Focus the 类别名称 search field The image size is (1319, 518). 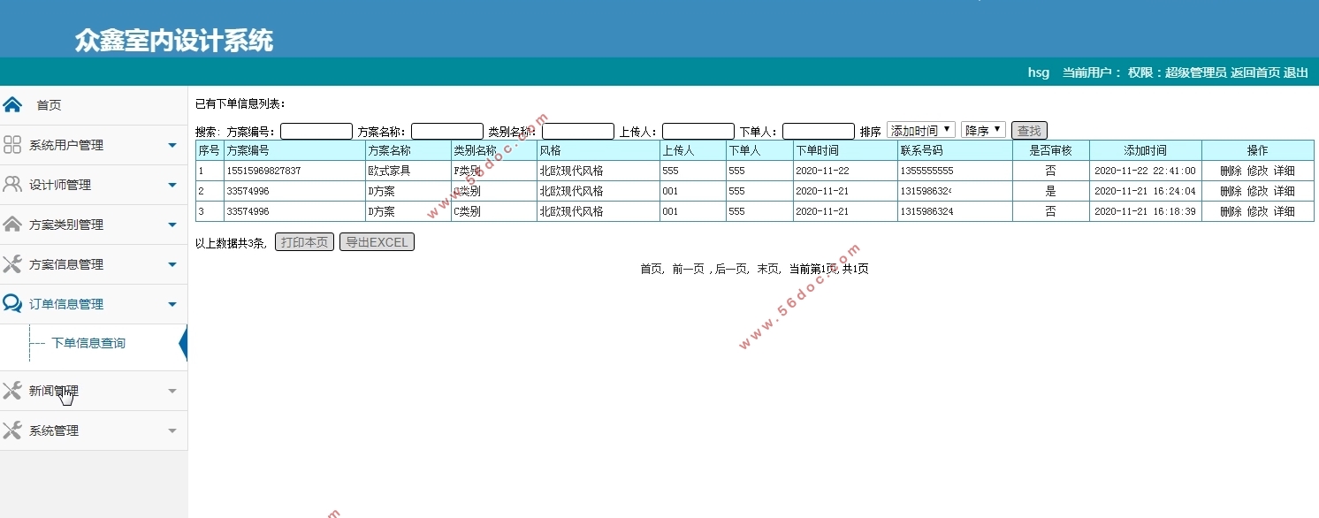click(x=578, y=131)
